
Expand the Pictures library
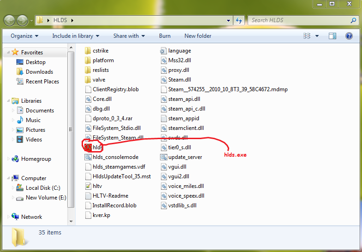pyautogui.click(x=13, y=130)
